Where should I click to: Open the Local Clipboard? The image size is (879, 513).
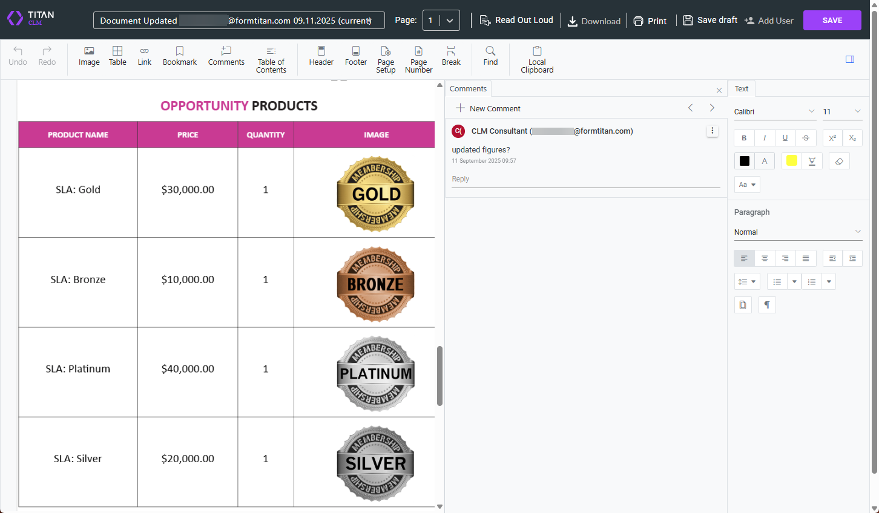(536, 59)
